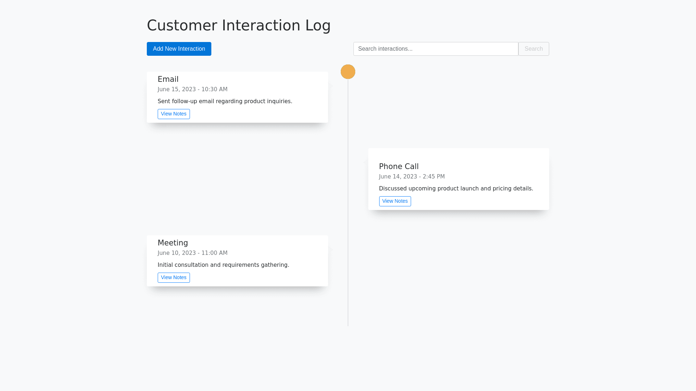Click the June 10, 2023 timestamp
The width and height of the screenshot is (696, 391).
[192, 253]
